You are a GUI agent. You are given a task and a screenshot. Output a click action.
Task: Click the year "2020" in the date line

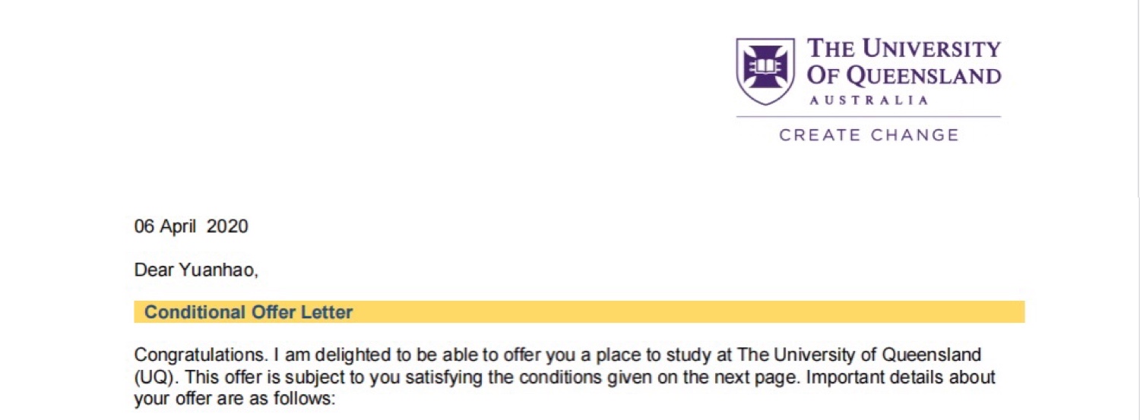tap(227, 226)
